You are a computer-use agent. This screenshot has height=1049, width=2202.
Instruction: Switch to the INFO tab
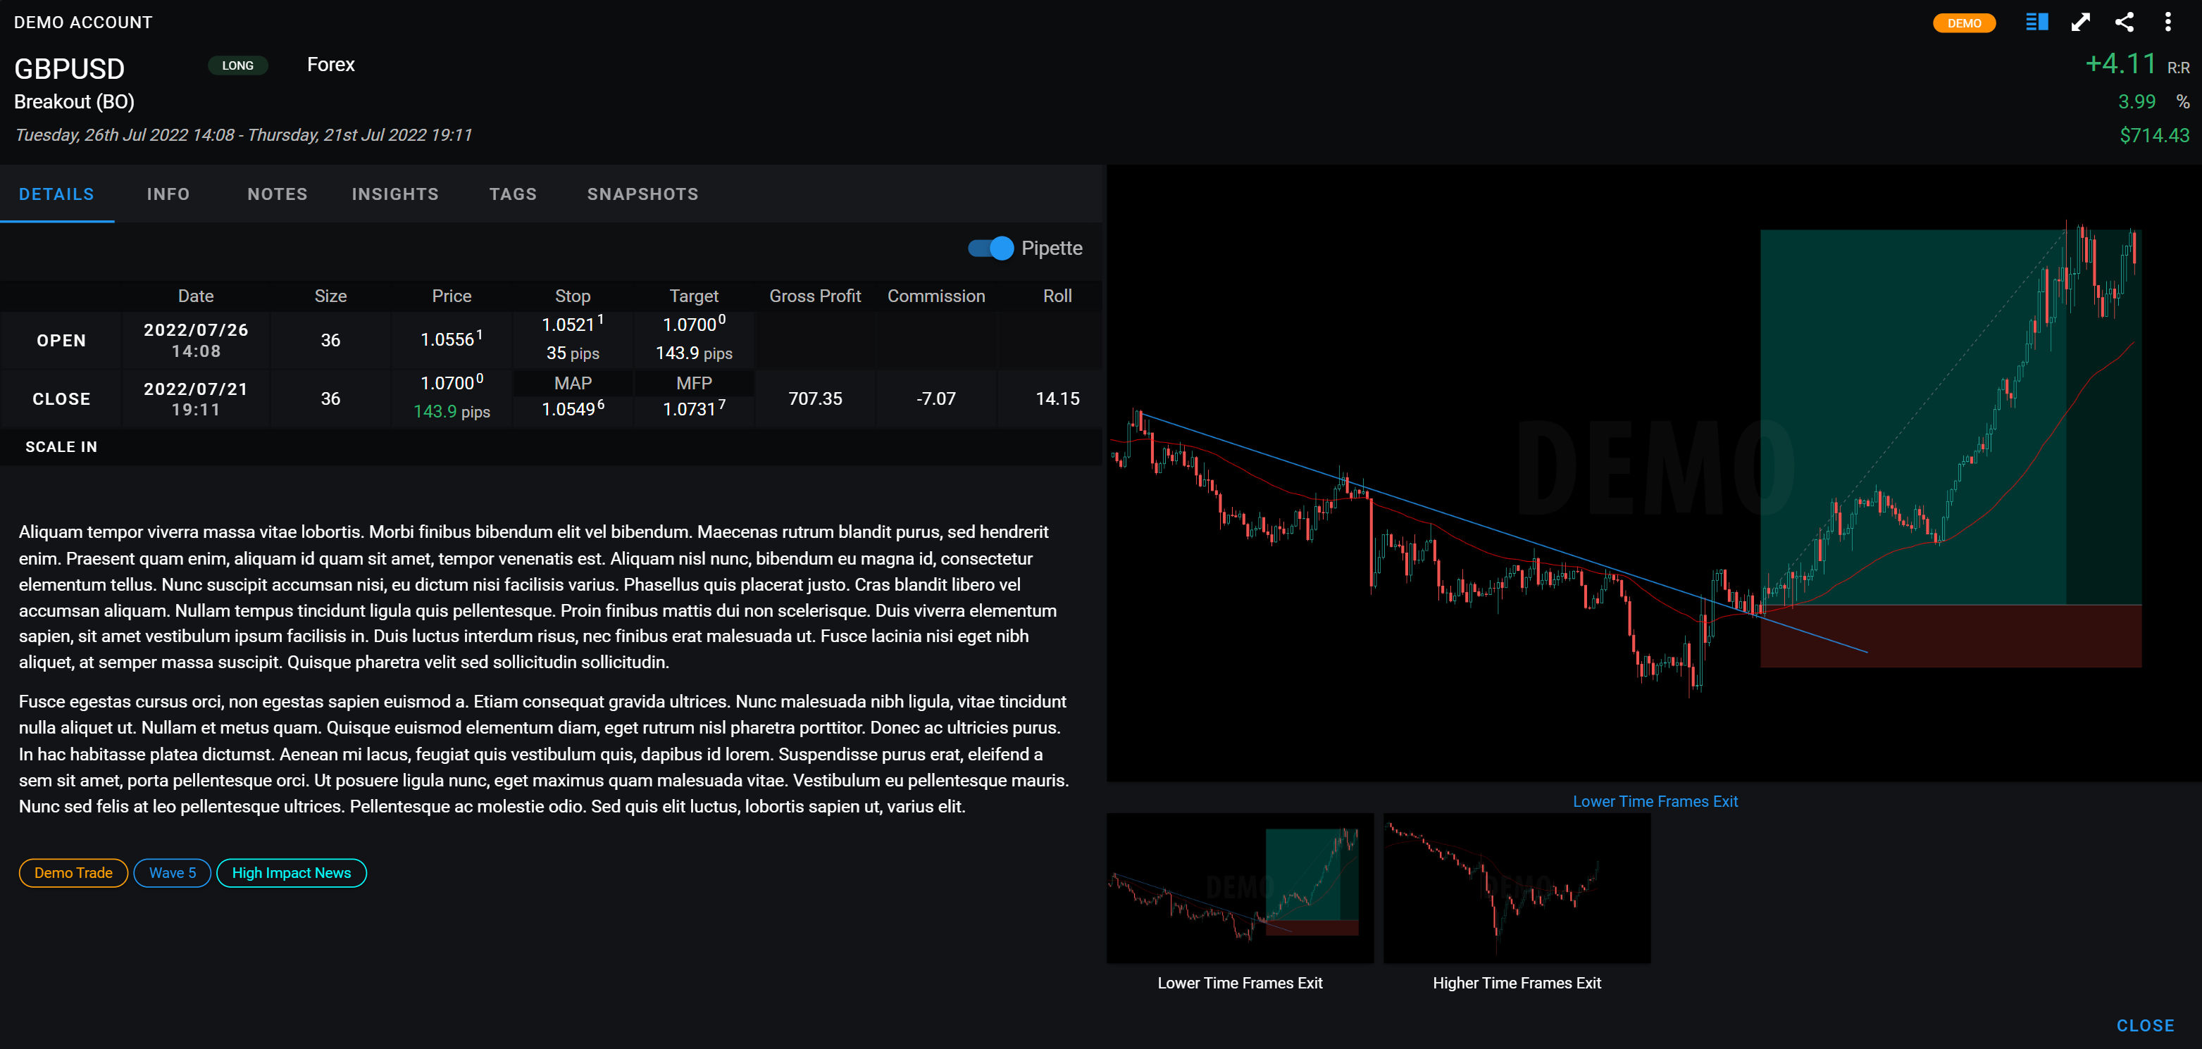click(x=168, y=194)
